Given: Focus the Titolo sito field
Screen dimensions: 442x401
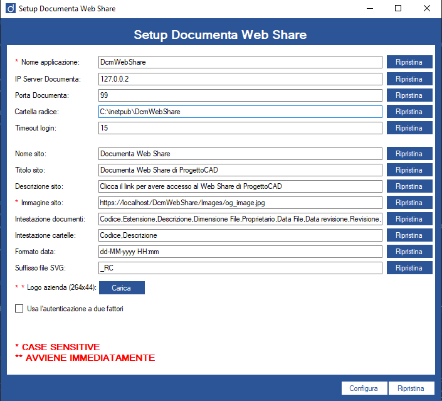Looking at the screenshot, I should (x=240, y=170).
